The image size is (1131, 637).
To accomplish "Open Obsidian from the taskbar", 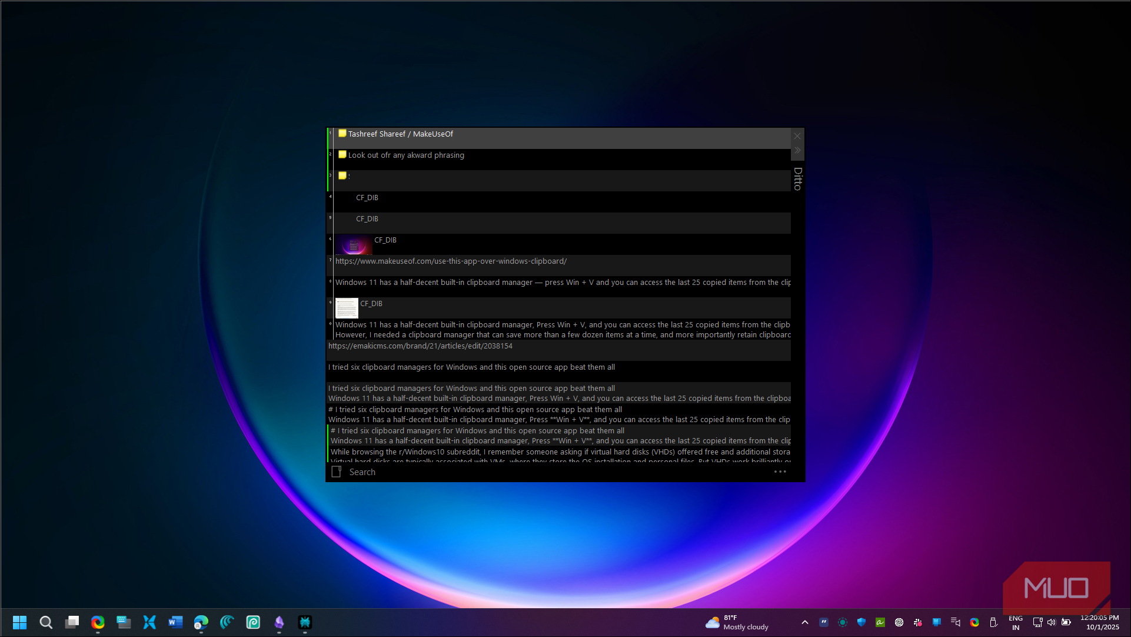I will click(x=279, y=622).
